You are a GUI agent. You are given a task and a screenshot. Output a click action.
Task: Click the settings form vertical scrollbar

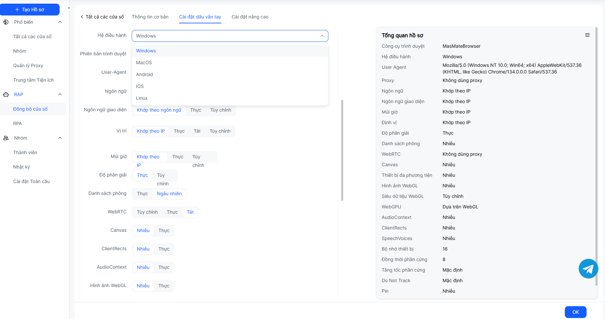point(342,150)
